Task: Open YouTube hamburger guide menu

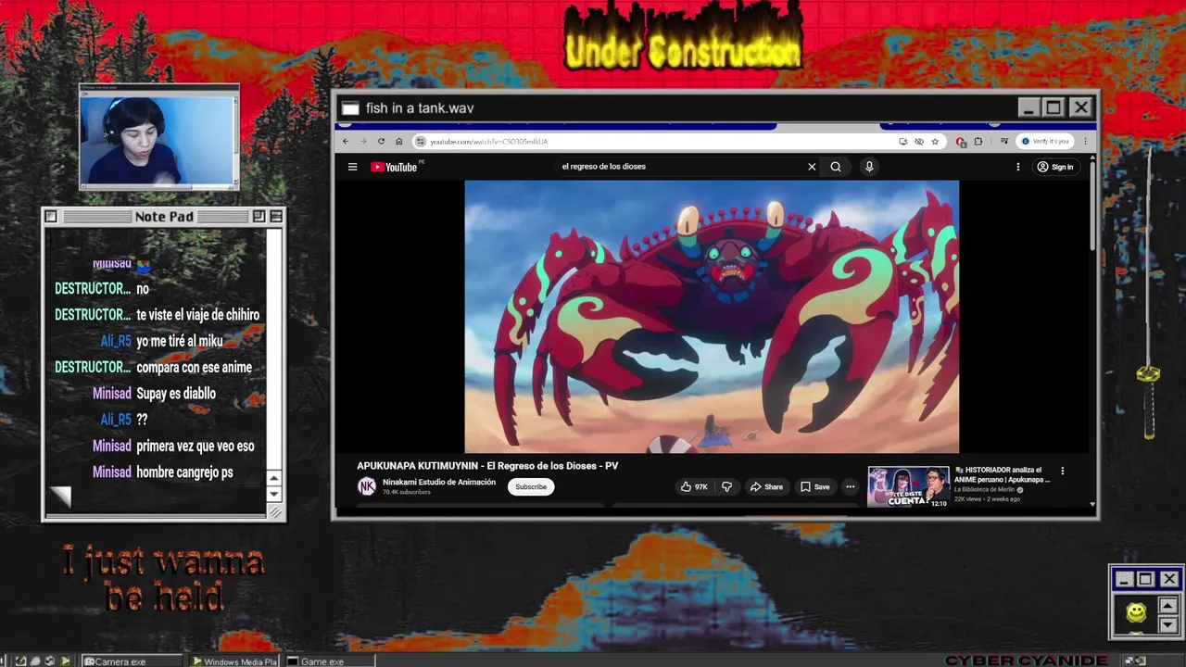Action: pos(352,167)
